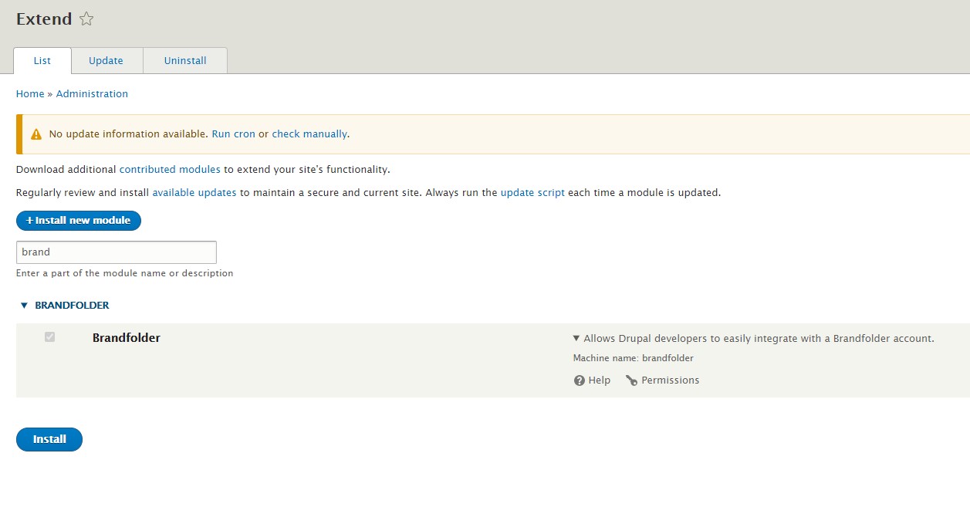Click the Run cron link
This screenshot has height=514, width=970.
click(x=234, y=134)
